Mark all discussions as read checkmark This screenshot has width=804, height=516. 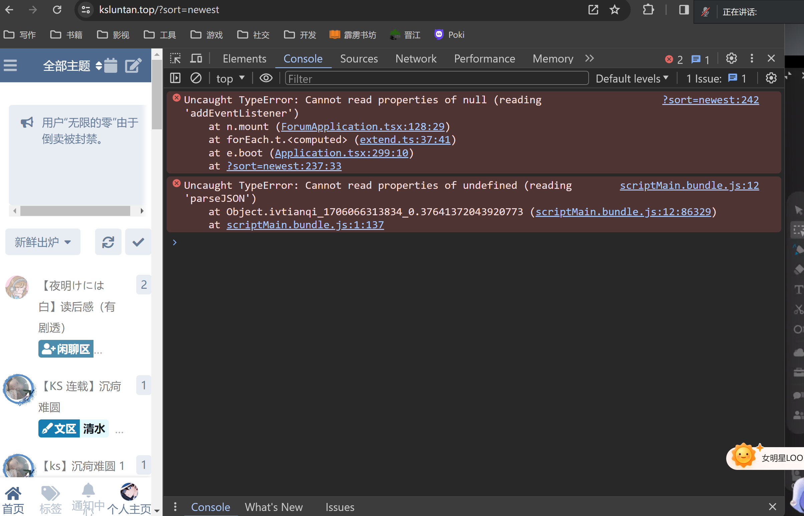(138, 242)
